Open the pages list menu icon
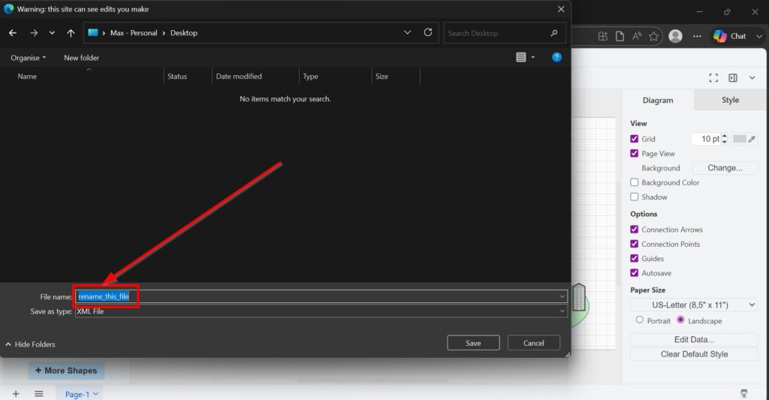This screenshot has height=400, width=769. point(39,394)
